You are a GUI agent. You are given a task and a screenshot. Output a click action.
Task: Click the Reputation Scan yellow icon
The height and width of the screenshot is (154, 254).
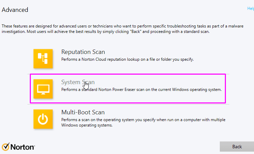point(43,59)
